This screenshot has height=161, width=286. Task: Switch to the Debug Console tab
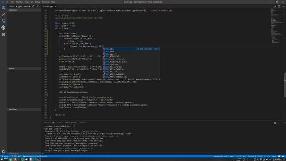tap(71, 123)
